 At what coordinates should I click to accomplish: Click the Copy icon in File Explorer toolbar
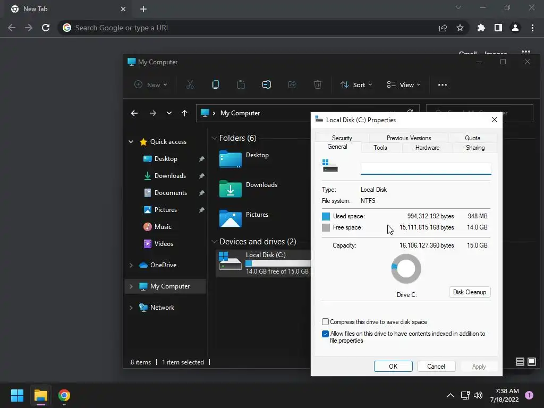(216, 84)
